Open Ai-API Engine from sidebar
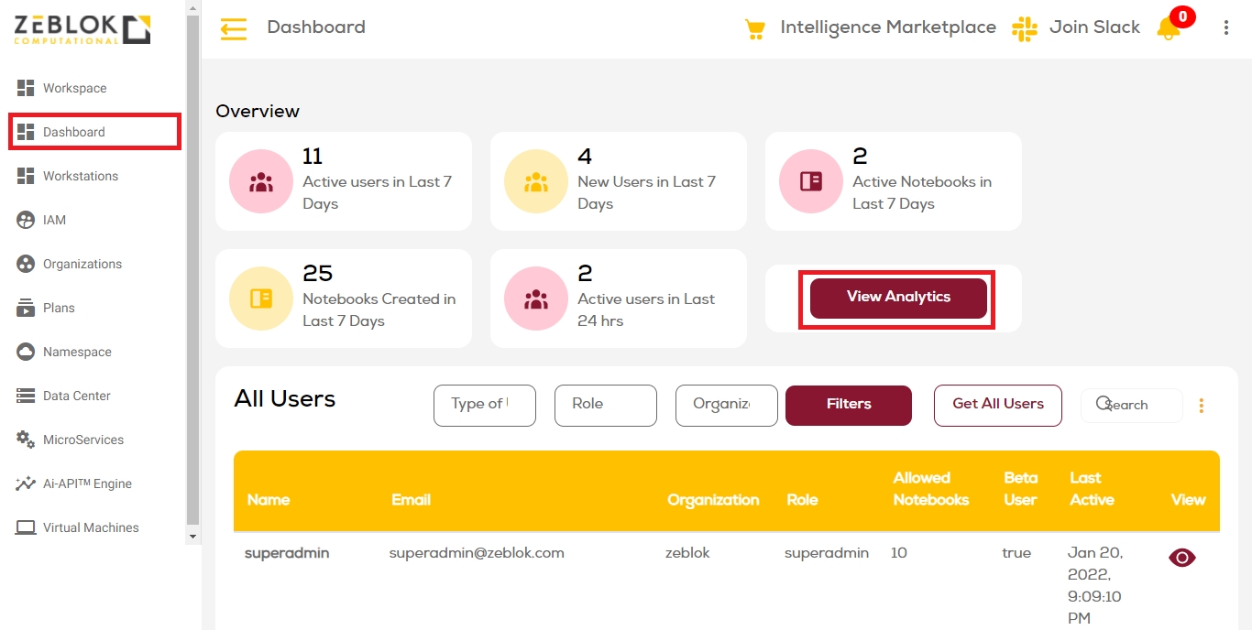1252x630 pixels. [87, 483]
